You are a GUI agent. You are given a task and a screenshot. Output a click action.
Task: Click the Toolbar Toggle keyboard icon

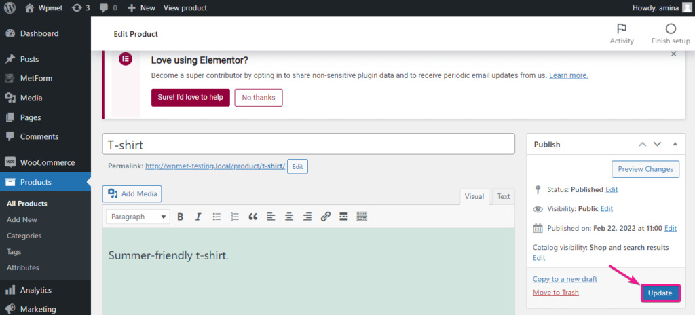(362, 217)
